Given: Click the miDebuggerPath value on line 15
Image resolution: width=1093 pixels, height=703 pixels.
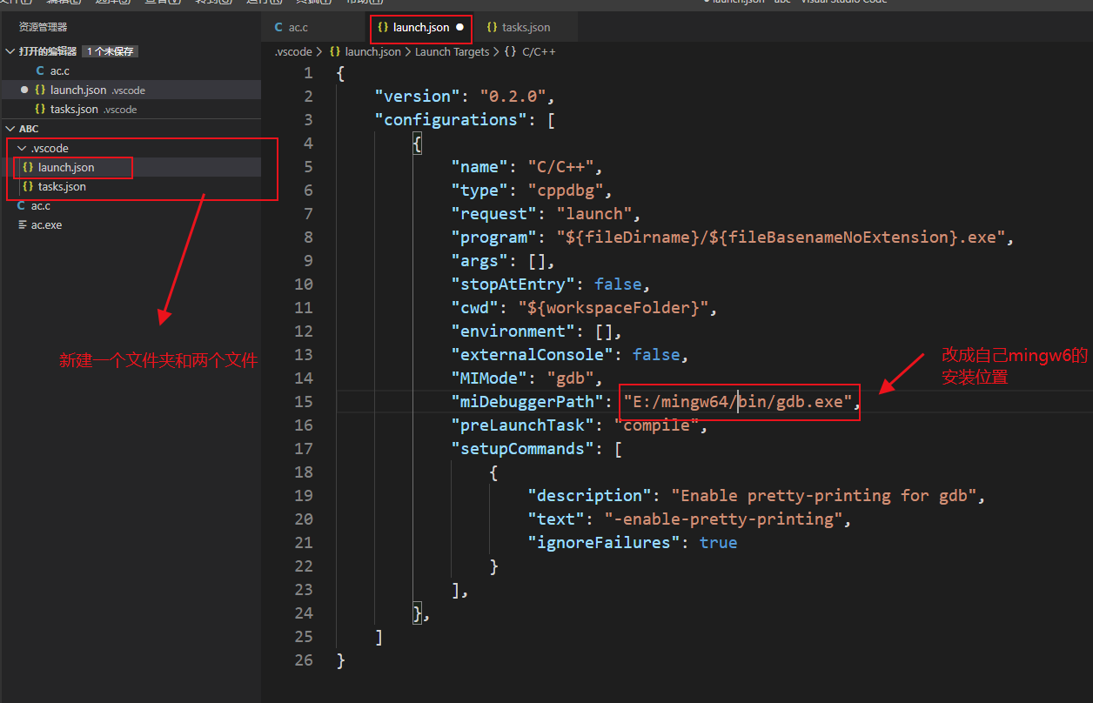Looking at the screenshot, I should click(x=735, y=401).
